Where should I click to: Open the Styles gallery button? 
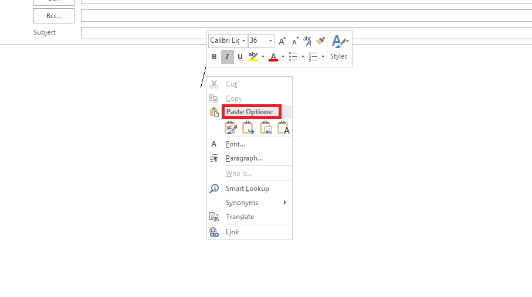(339, 48)
